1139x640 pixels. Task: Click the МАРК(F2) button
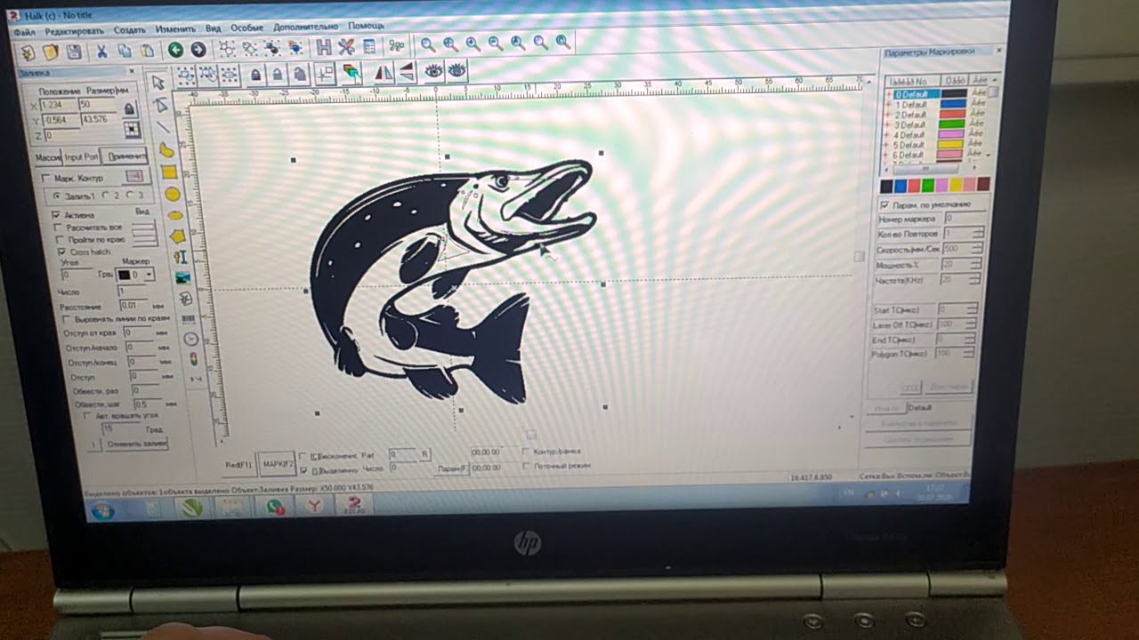pos(279,463)
